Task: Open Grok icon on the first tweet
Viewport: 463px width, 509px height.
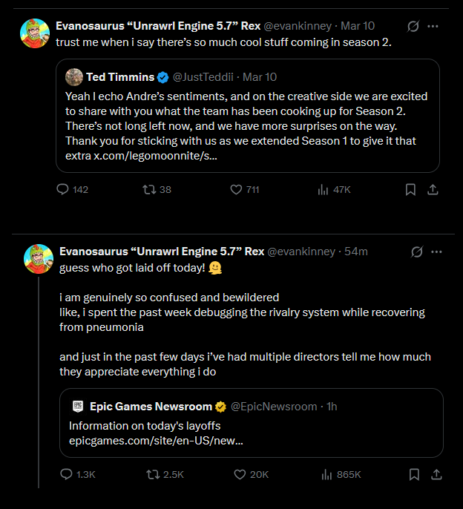Action: 414,26
